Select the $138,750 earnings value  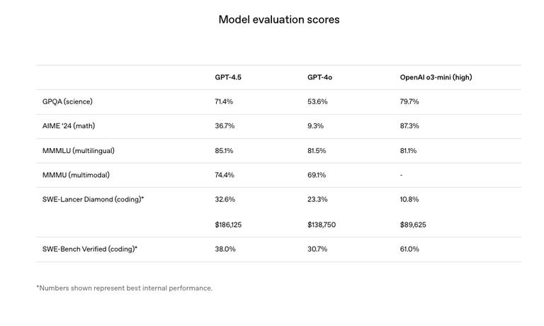pos(322,225)
